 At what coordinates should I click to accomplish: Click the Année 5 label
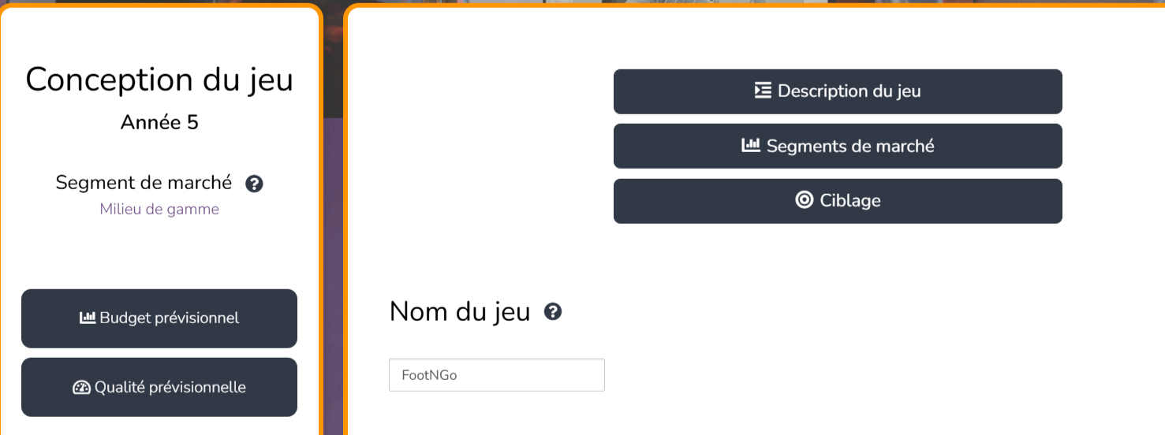[x=159, y=122]
